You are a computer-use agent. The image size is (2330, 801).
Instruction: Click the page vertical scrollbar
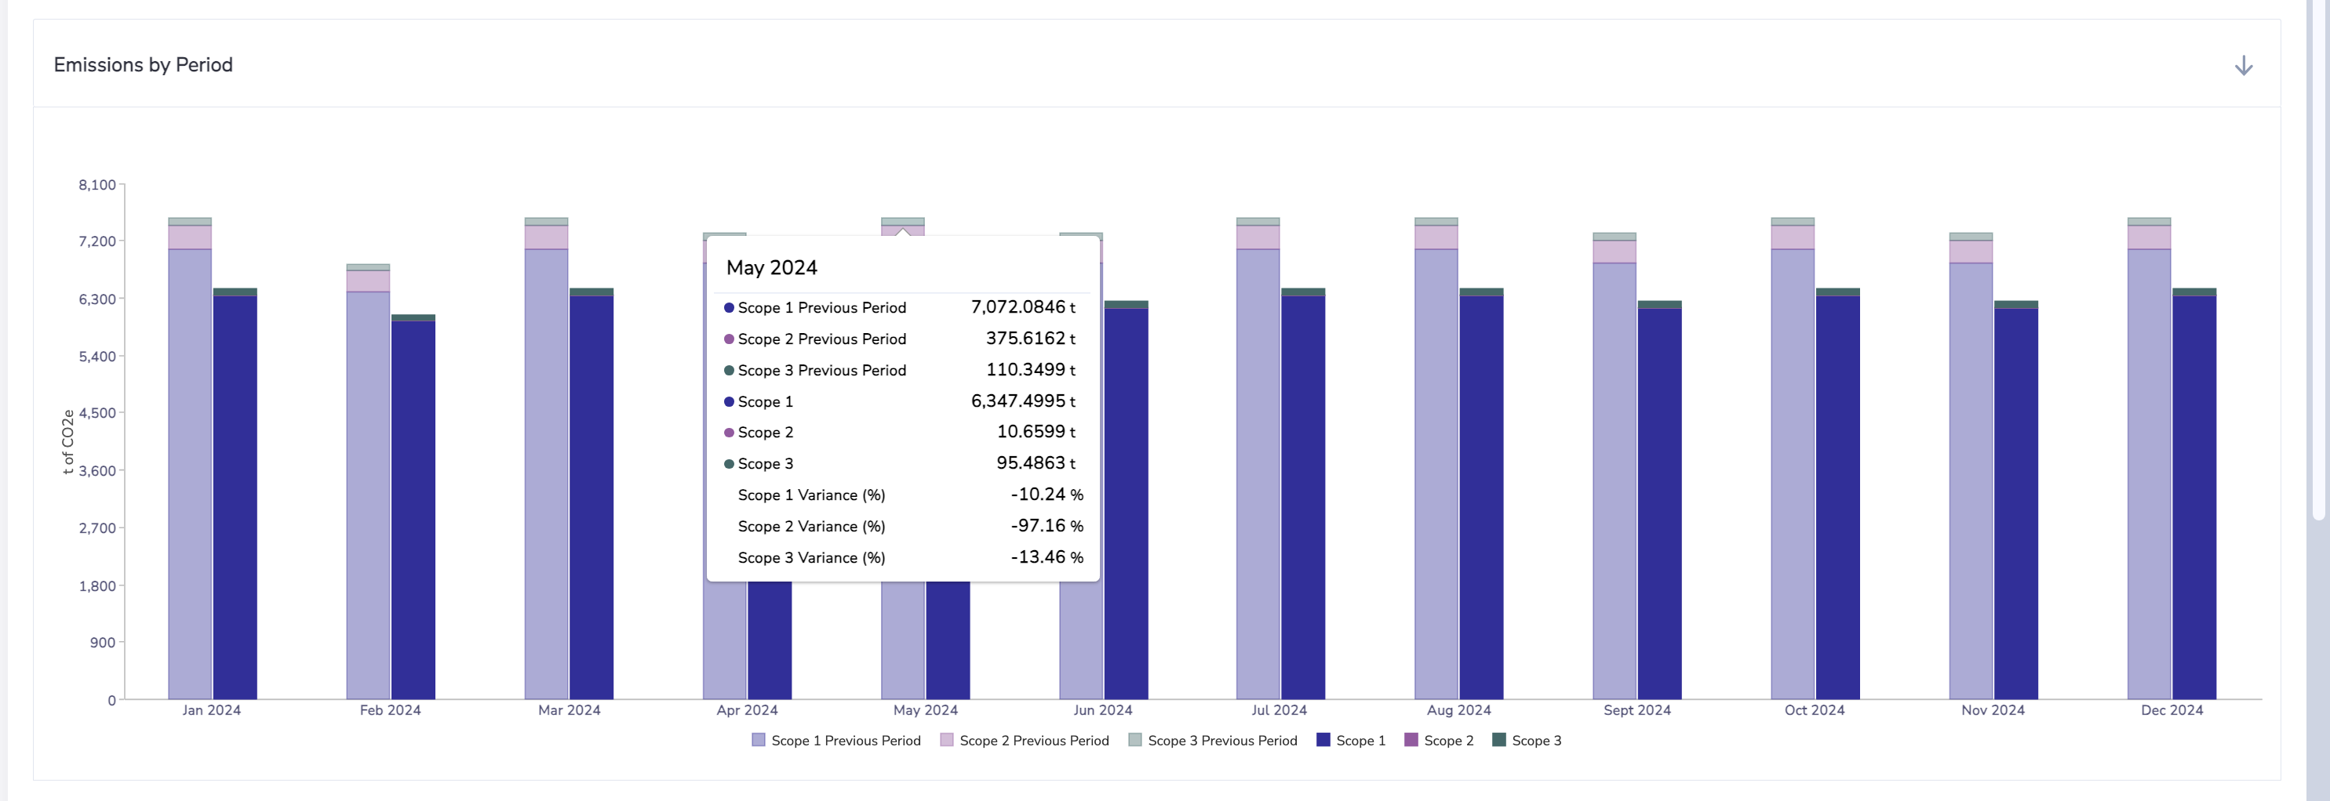[2321, 271]
